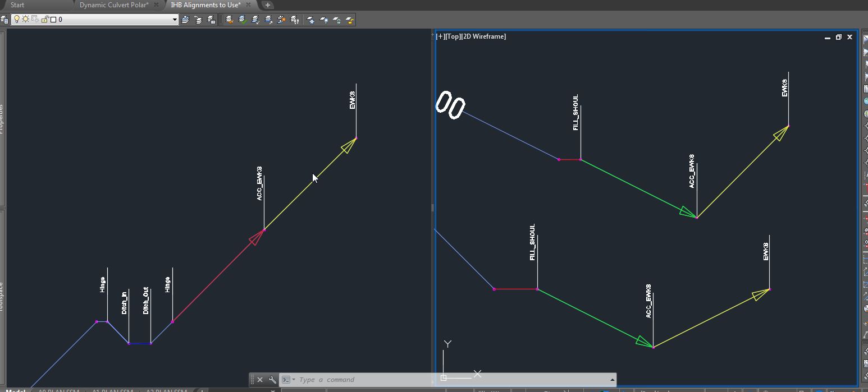Click inside the Type a command field
868x392 pixels.
coord(337,380)
